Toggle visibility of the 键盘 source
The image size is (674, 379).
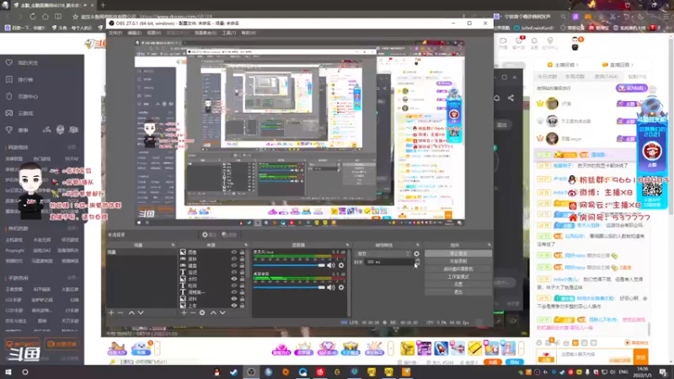(x=234, y=265)
